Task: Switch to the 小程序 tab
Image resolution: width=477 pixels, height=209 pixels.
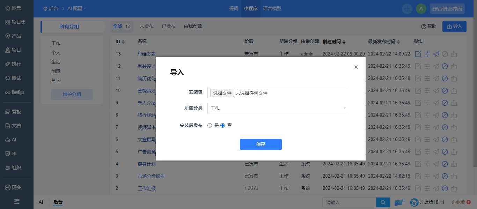Action: (251, 8)
